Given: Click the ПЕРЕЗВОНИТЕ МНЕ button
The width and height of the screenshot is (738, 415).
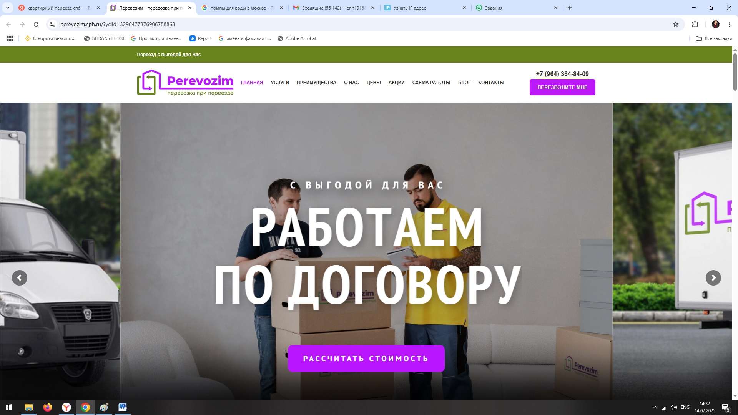Looking at the screenshot, I should [x=562, y=87].
